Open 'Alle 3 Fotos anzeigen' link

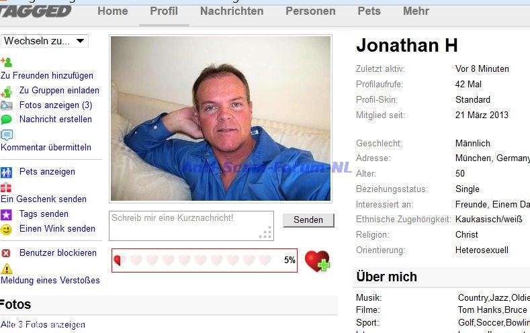43,324
